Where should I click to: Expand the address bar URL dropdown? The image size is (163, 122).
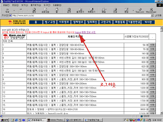pos(152,16)
